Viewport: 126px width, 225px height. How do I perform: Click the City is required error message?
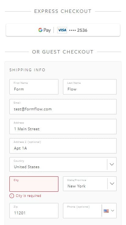[28, 196]
